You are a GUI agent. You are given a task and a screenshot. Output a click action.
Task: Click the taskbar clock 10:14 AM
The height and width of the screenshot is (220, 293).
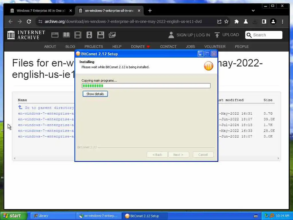pyautogui.click(x=282, y=216)
